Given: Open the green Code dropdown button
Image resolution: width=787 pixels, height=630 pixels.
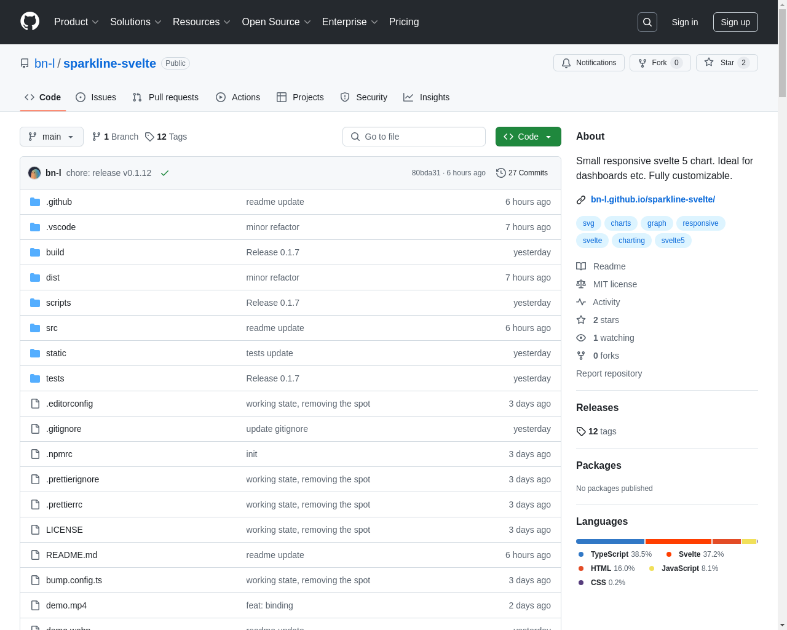Looking at the screenshot, I should [528, 137].
